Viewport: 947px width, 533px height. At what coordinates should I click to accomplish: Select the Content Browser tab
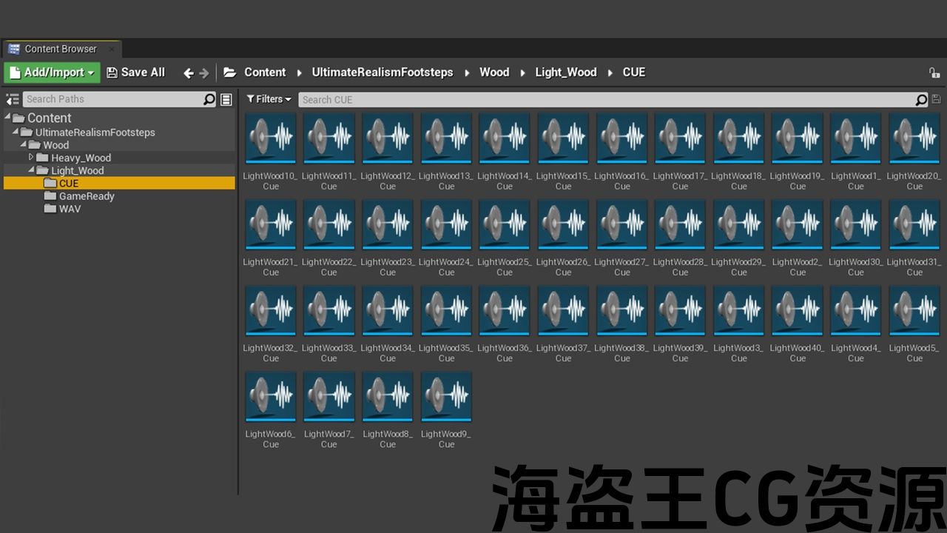(60, 49)
